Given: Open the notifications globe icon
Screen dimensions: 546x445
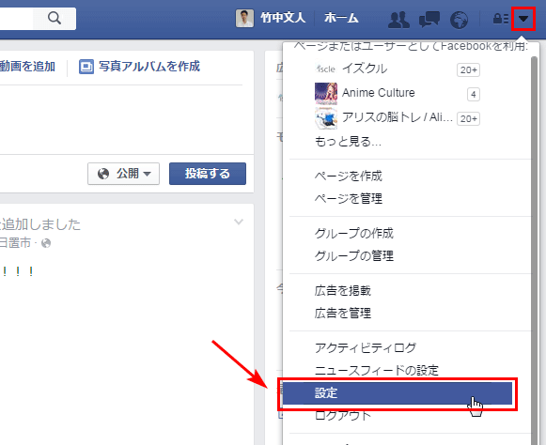Looking at the screenshot, I should [x=459, y=20].
